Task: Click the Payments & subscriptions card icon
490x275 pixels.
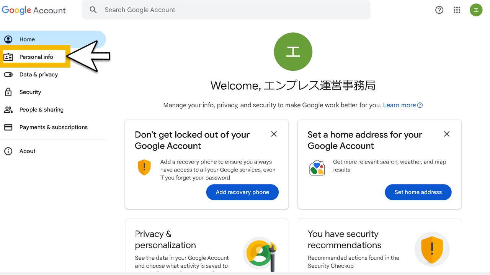Action: click(8, 127)
